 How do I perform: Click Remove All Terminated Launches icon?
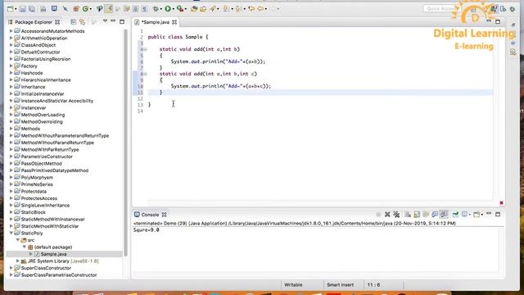[x=396, y=215]
